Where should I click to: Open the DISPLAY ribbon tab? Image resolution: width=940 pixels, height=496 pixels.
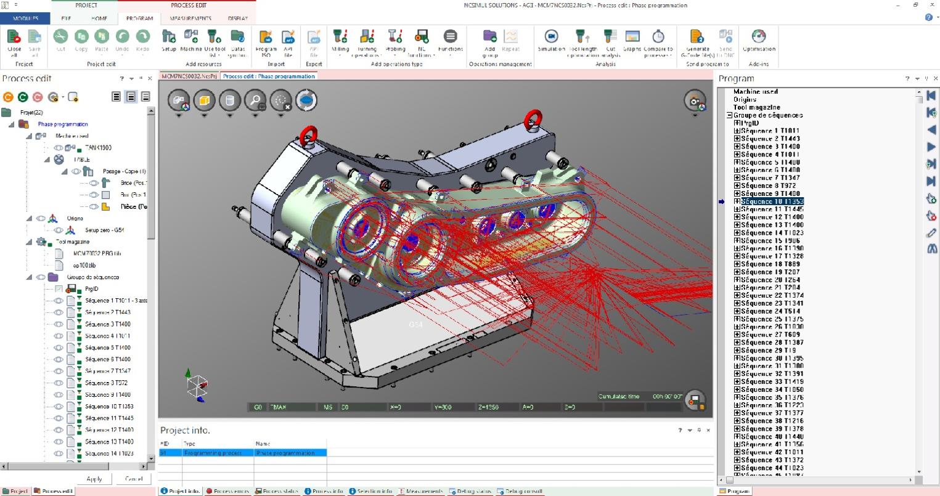[x=238, y=18]
